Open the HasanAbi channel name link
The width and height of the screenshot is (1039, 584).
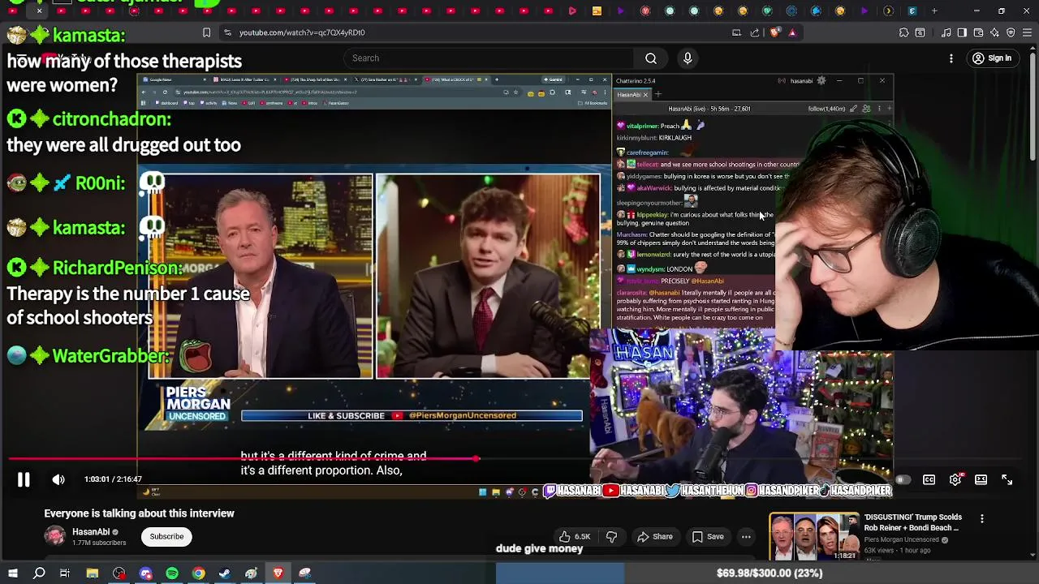[91, 532]
